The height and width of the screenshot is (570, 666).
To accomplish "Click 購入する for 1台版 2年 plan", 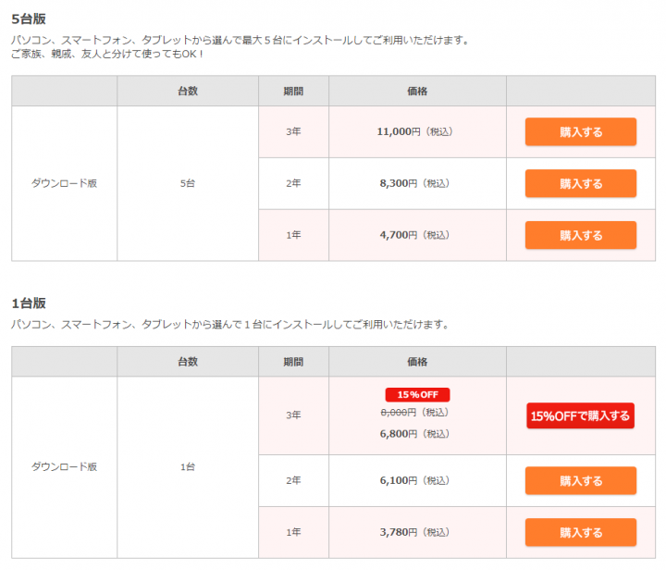I will [581, 480].
